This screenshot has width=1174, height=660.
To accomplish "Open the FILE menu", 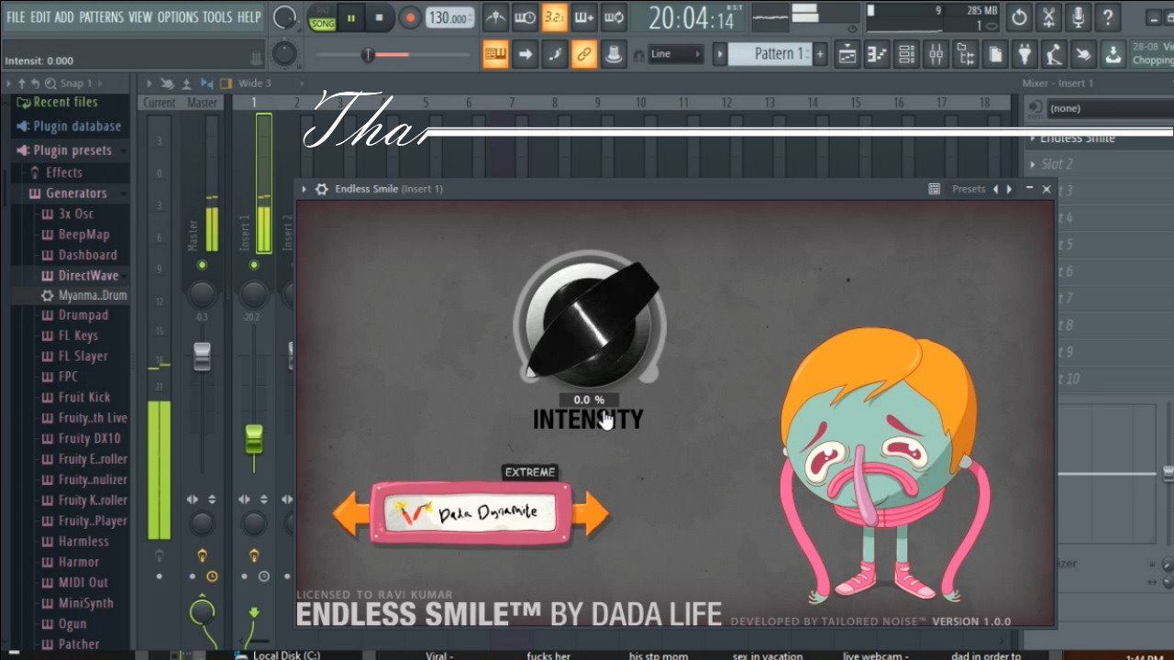I will coord(16,17).
